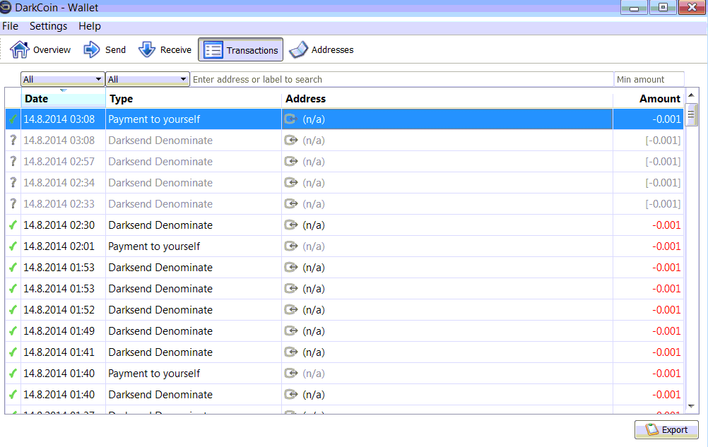
Task: Open the Help menu
Action: 90,26
